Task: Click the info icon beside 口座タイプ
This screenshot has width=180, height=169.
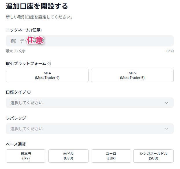Action: tap(29, 92)
